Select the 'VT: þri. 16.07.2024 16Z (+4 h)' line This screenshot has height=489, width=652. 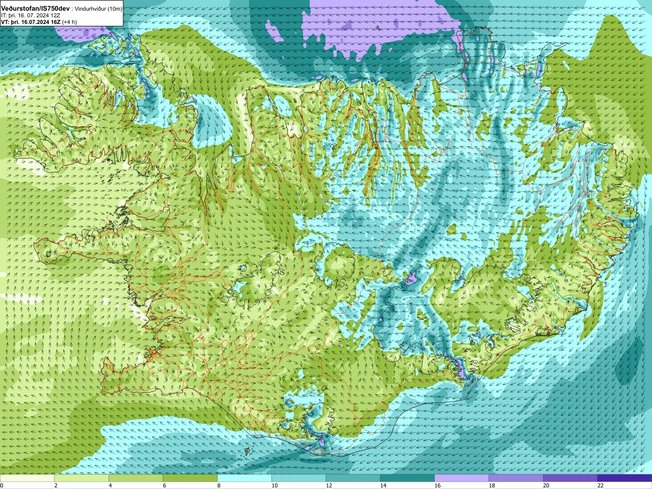(x=39, y=22)
